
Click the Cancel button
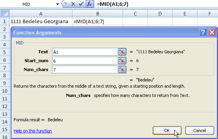coord(199,131)
